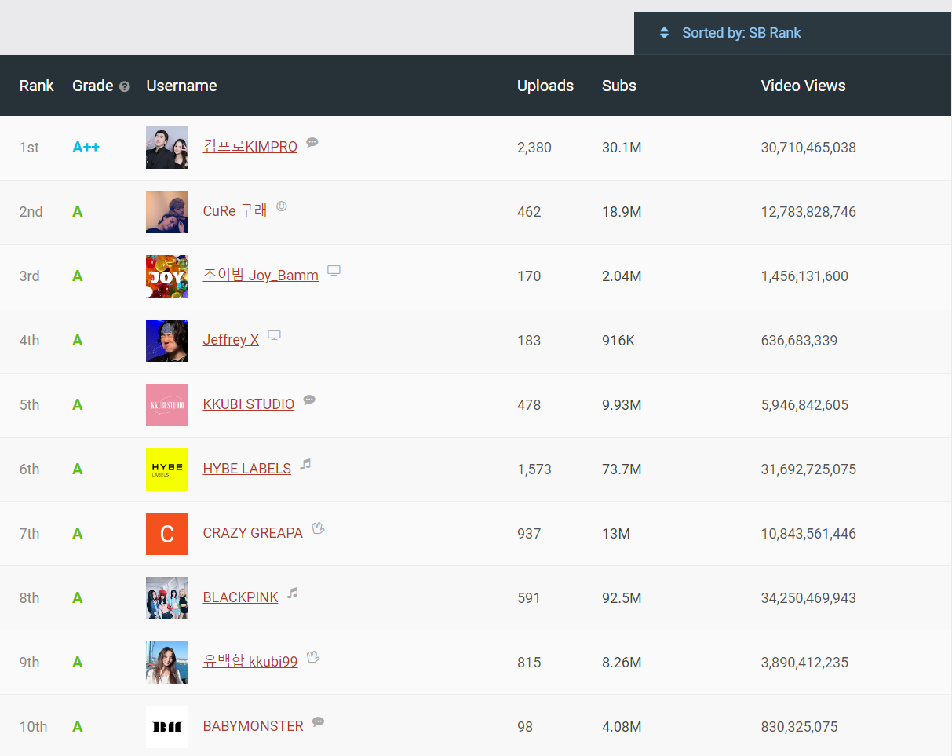Click the 1,573 uploads value
Viewport: 952px width, 756px height.
coord(534,469)
